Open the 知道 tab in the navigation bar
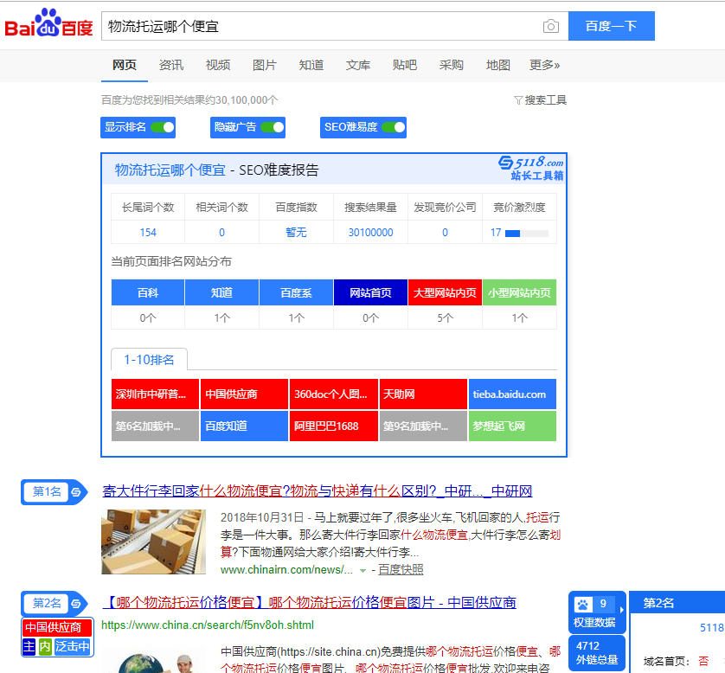This screenshot has height=673, width=725. [x=311, y=65]
